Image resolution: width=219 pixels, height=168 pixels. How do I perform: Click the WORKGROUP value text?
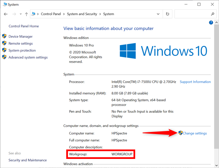coord(122,154)
